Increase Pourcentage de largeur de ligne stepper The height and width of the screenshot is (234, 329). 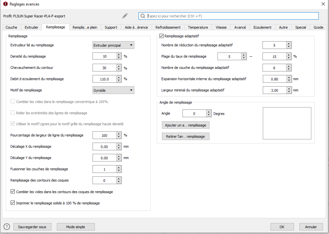[119, 134]
